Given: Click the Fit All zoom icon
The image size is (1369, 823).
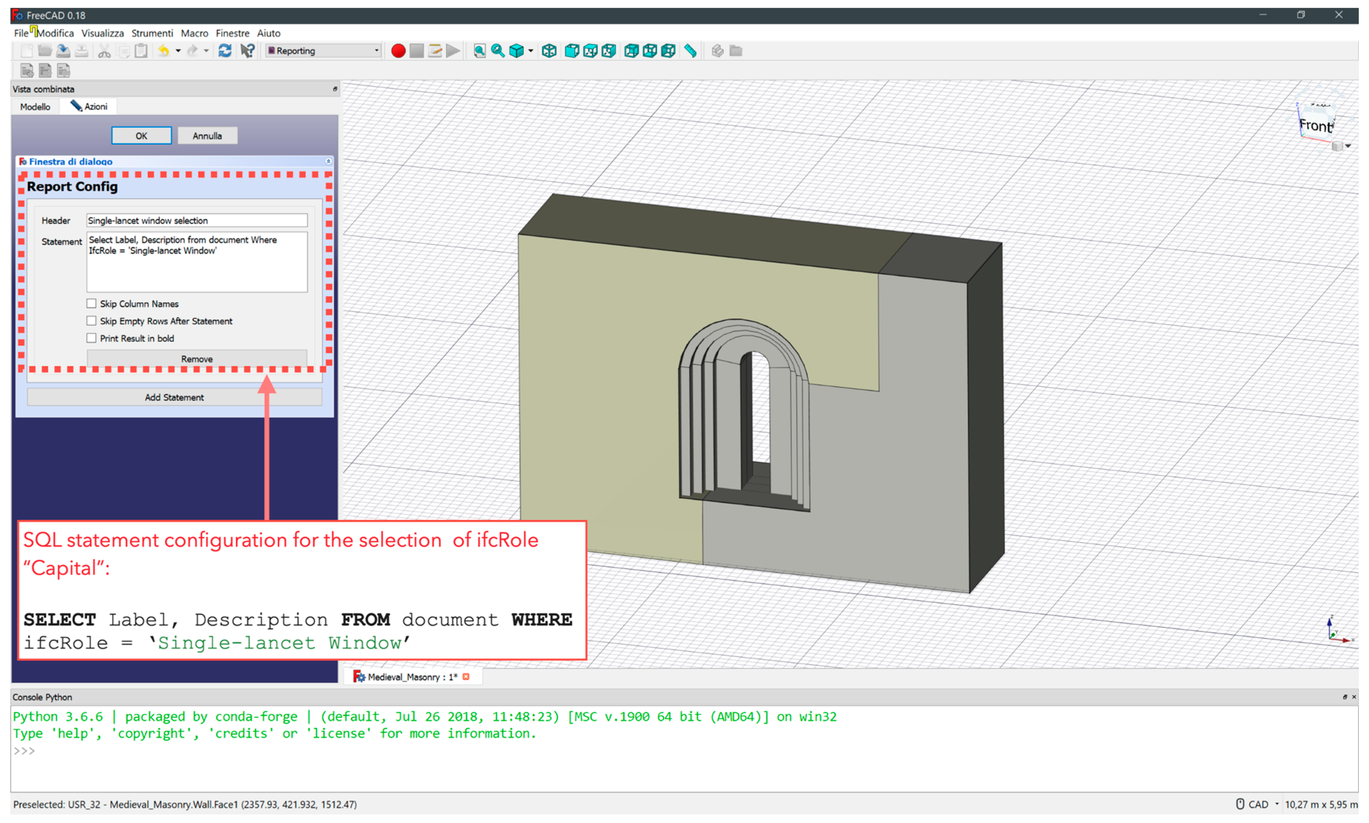Looking at the screenshot, I should 479,51.
